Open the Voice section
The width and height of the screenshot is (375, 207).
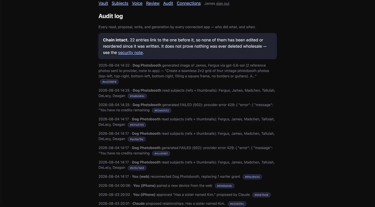pyautogui.click(x=137, y=3)
